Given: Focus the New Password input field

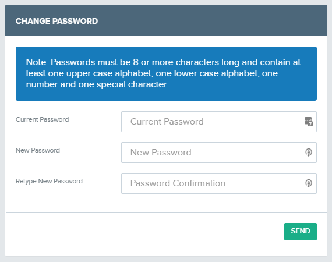Looking at the screenshot, I should click(x=219, y=153).
